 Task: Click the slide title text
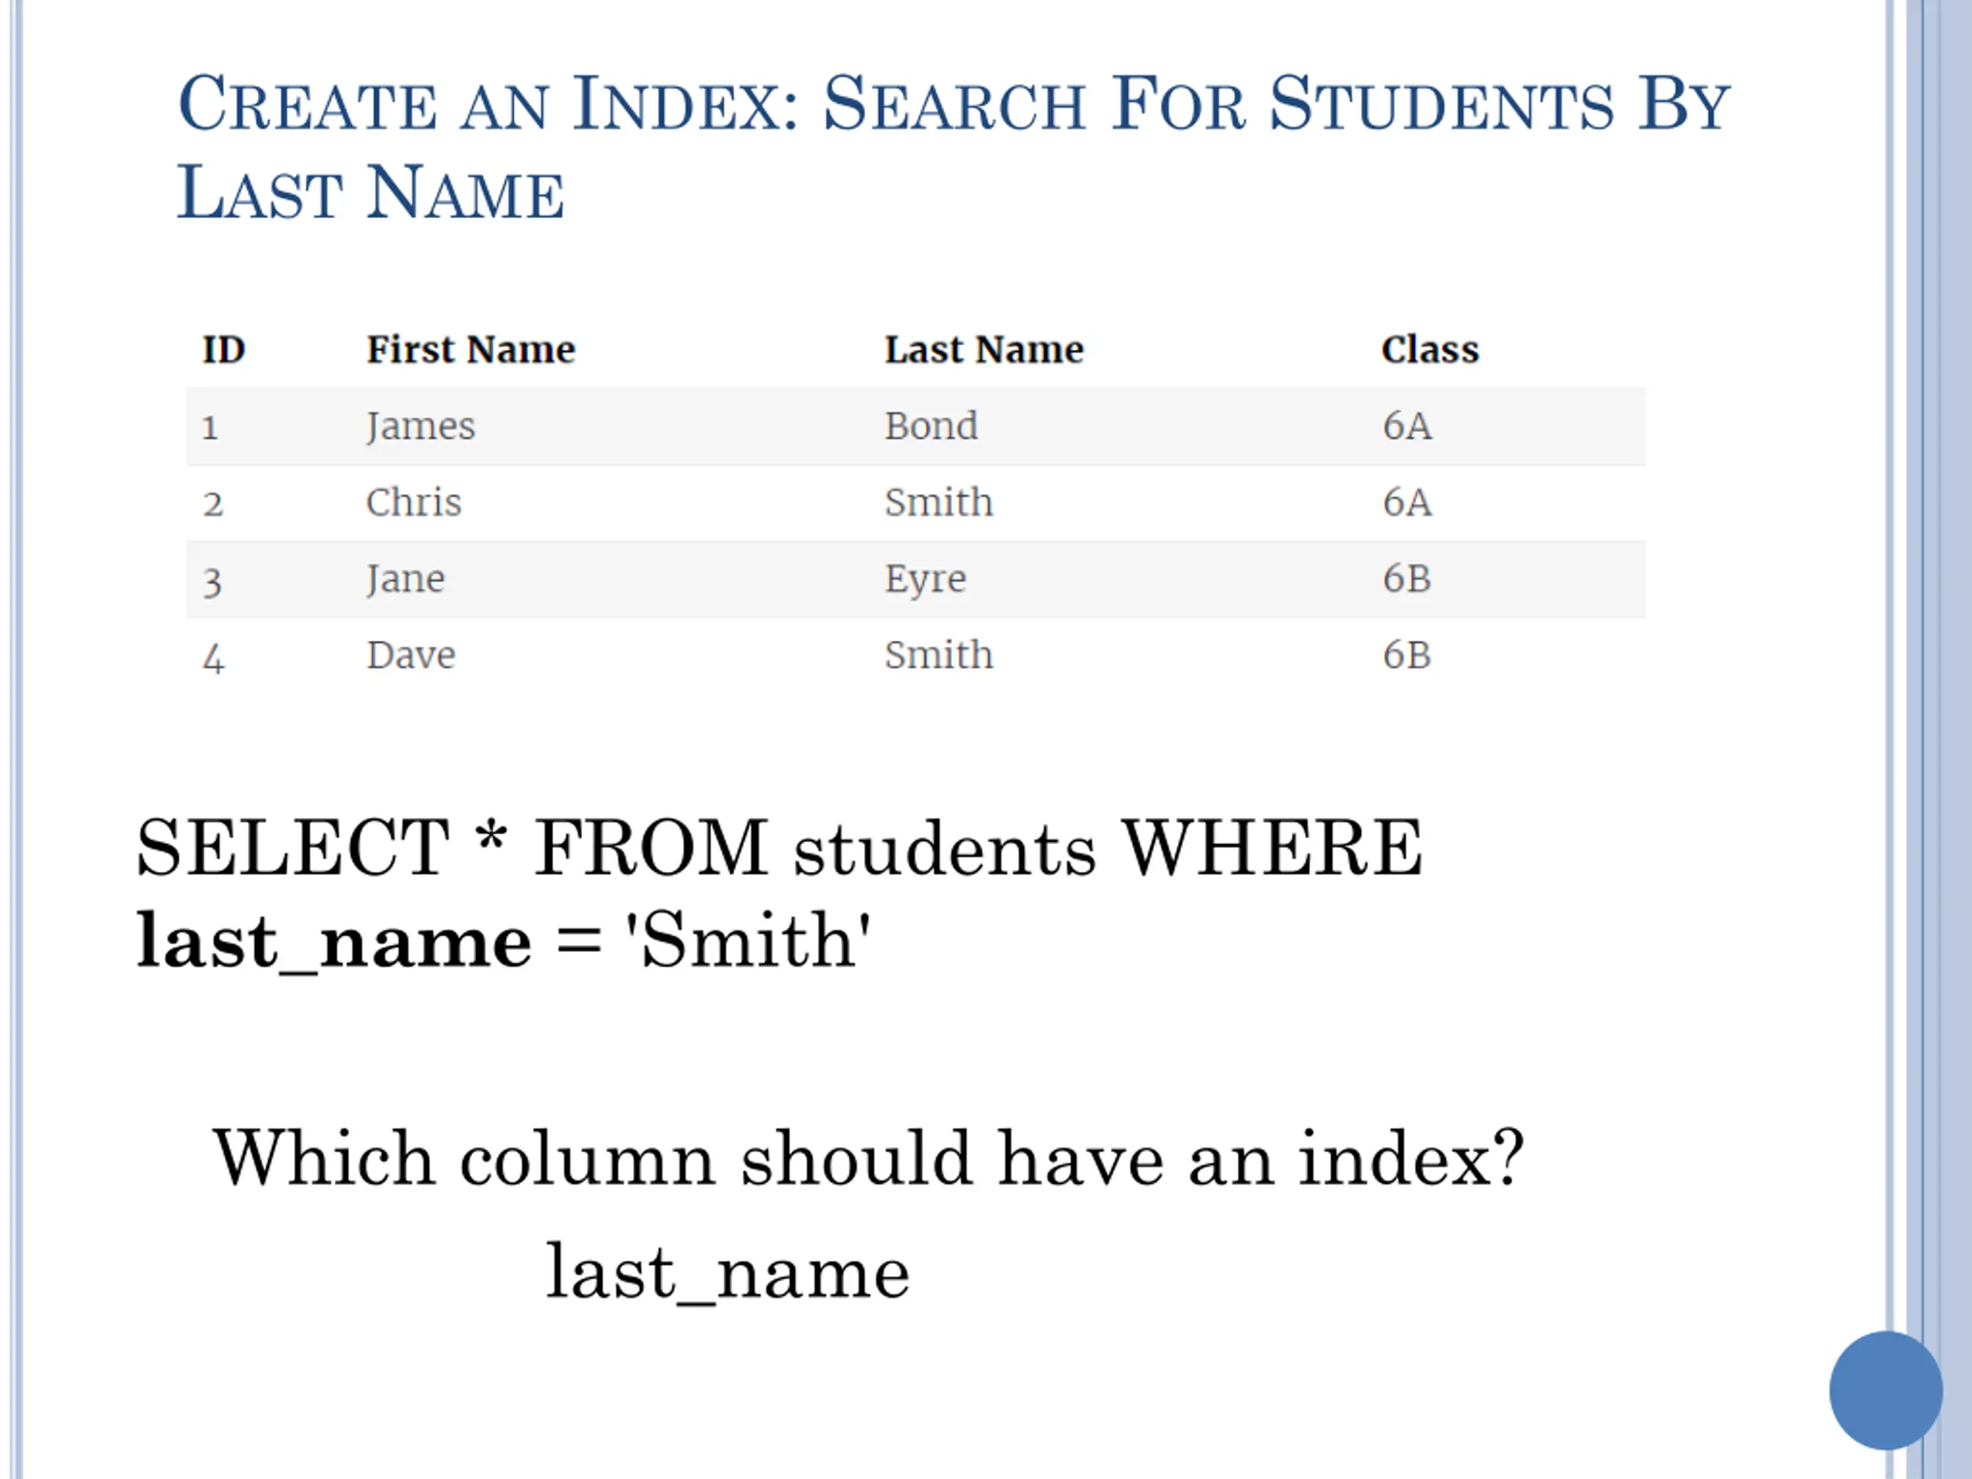click(953, 147)
